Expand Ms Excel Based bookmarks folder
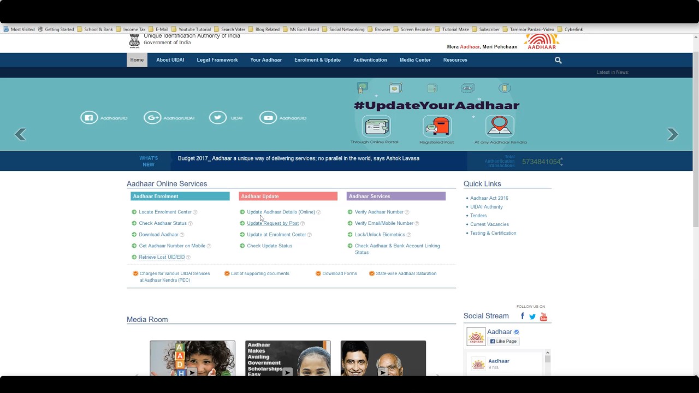Image resolution: width=699 pixels, height=393 pixels. coord(301,29)
